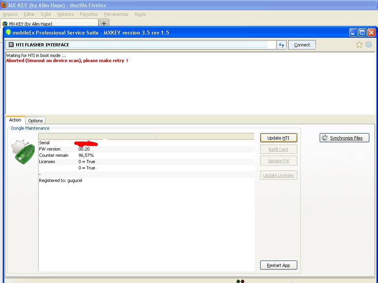Open the Exibir menu in Firefox
378x283 pixels.
[x=46, y=14]
